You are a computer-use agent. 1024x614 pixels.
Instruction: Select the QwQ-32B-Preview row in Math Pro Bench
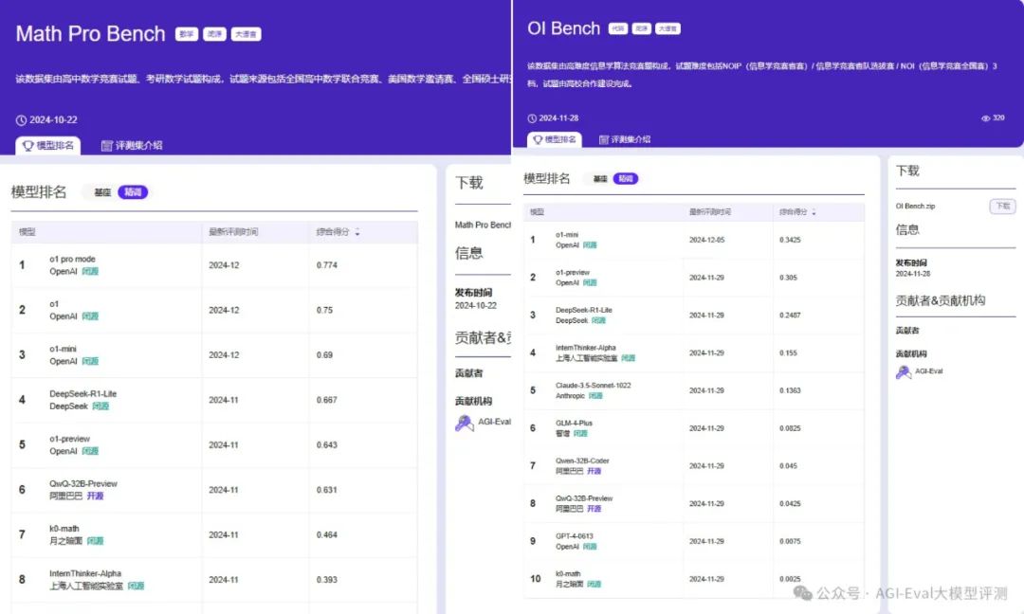coord(214,491)
